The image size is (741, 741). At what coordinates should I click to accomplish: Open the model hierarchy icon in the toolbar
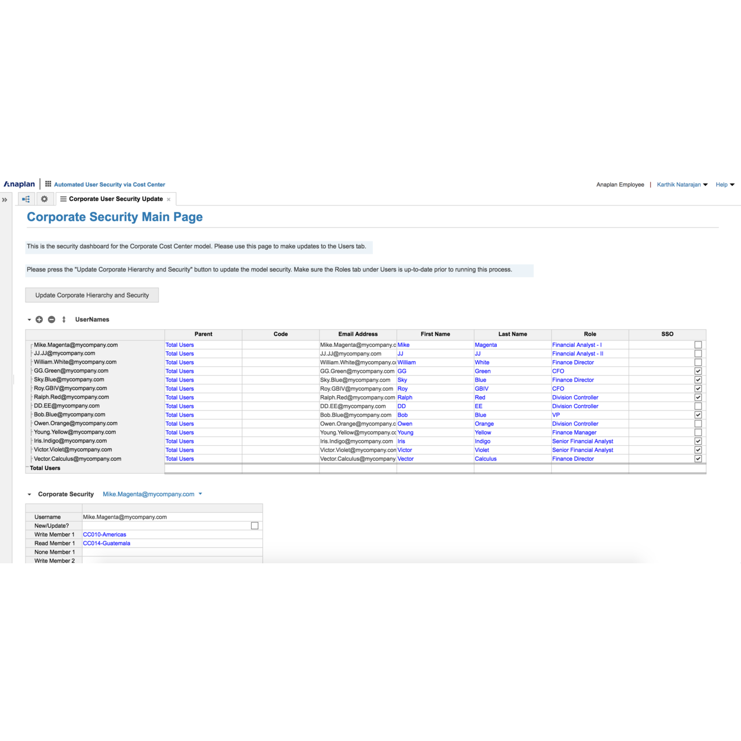[x=25, y=199]
